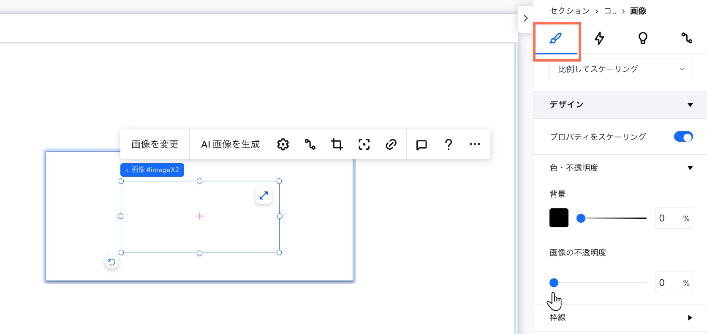Viewport: 707px width, 334px height.
Task: Click the image opacity percent field
Action: (674, 283)
